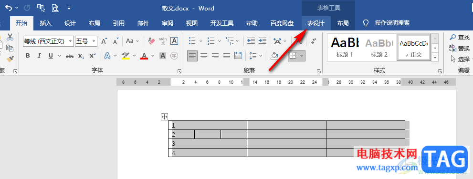Click the table cell containing 3
The image size is (473, 179).
click(x=208, y=143)
